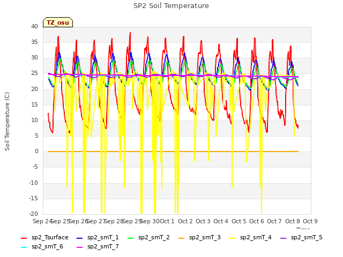Click the green sp2_smT_2 legend swatch

tap(131, 238)
